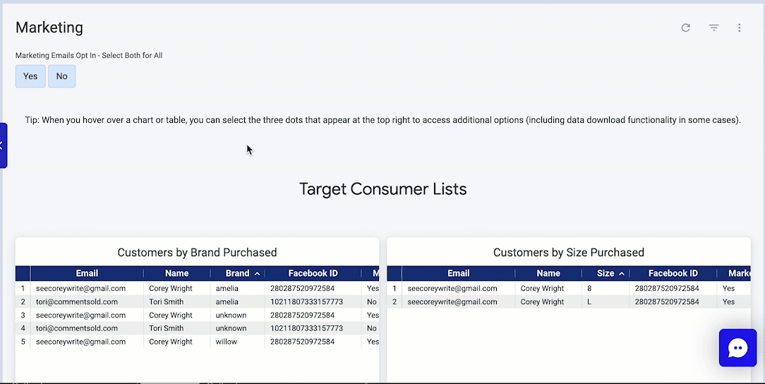Sort size table by Name header
The height and width of the screenshot is (384, 765).
548,273
